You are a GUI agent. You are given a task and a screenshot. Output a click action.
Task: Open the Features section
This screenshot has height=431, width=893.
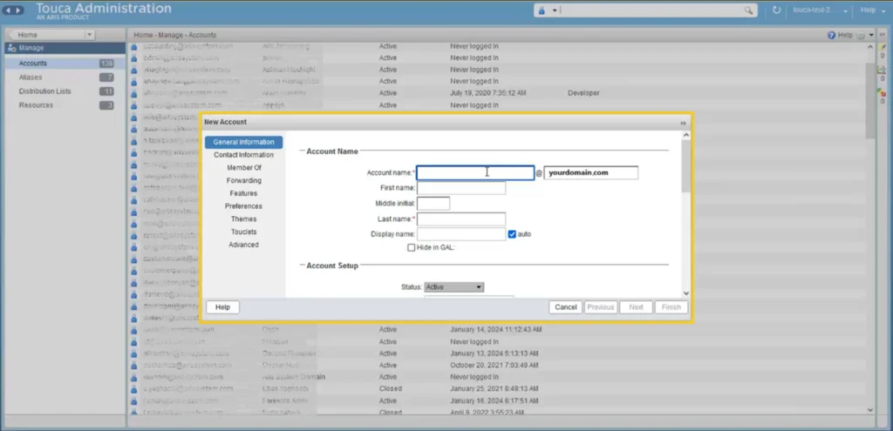[244, 193]
